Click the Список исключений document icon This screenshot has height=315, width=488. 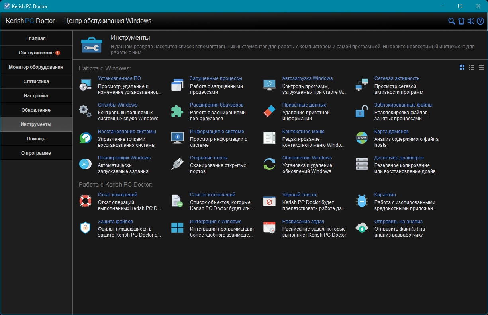177,201
